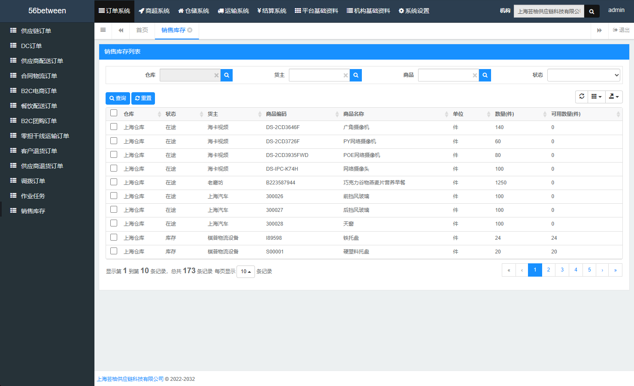The height and width of the screenshot is (386, 634).
Task: Check the row for DS-2CD3726F
Action: (114, 141)
